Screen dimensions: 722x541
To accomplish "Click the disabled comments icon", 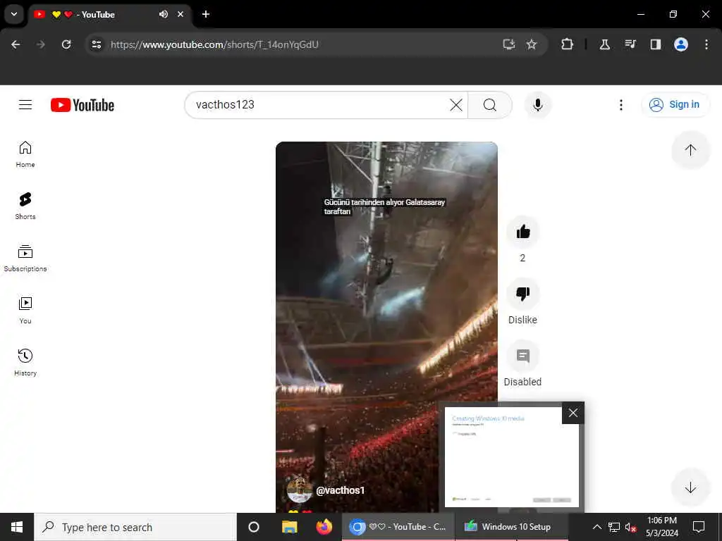I will pos(522,356).
